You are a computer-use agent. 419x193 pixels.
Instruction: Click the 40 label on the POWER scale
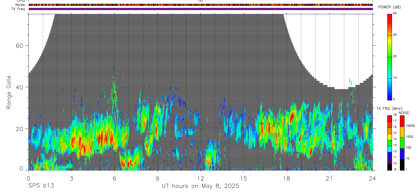tap(395, 13)
